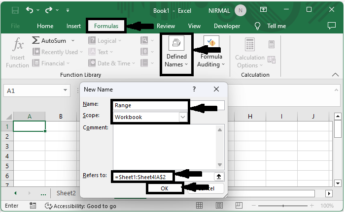
Task: Switch to the Review tab
Action: [x=166, y=26]
